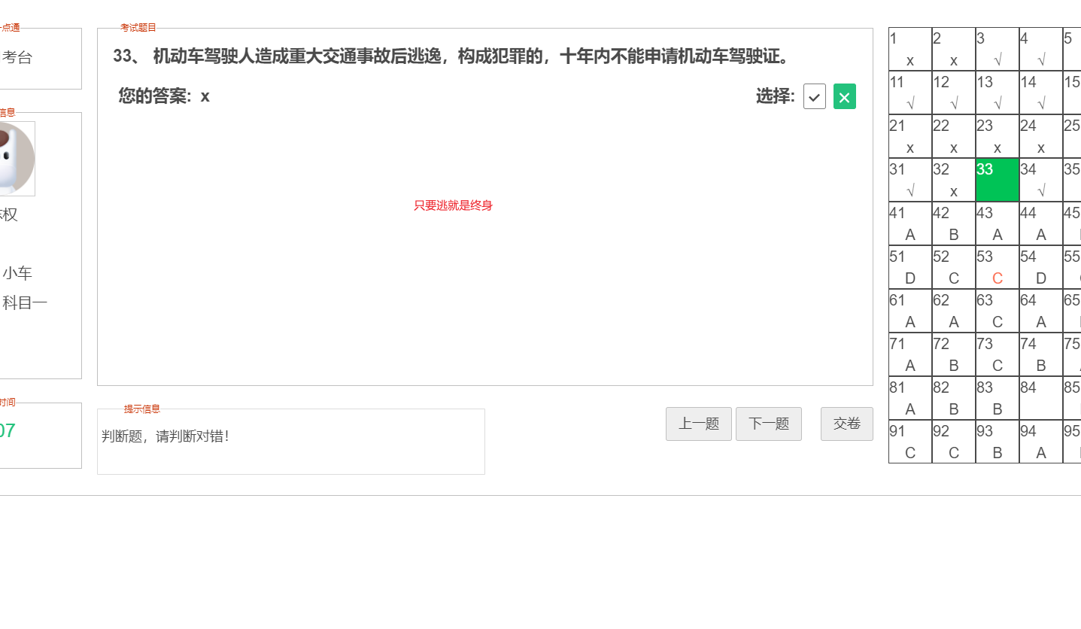Screen dimensions: 1081x629
Task: Click the 上一题 previous question button
Action: (x=698, y=424)
